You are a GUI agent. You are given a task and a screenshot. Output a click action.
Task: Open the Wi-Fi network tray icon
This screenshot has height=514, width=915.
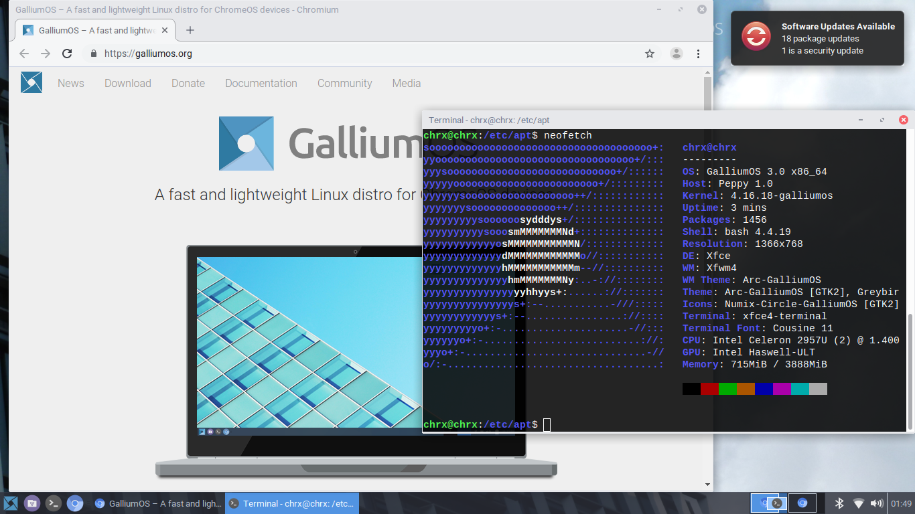pos(859,503)
